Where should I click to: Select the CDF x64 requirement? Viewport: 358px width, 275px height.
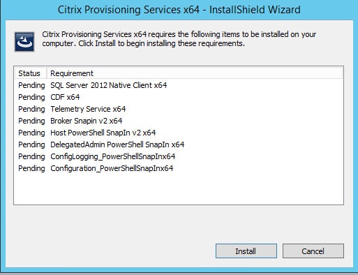[65, 97]
